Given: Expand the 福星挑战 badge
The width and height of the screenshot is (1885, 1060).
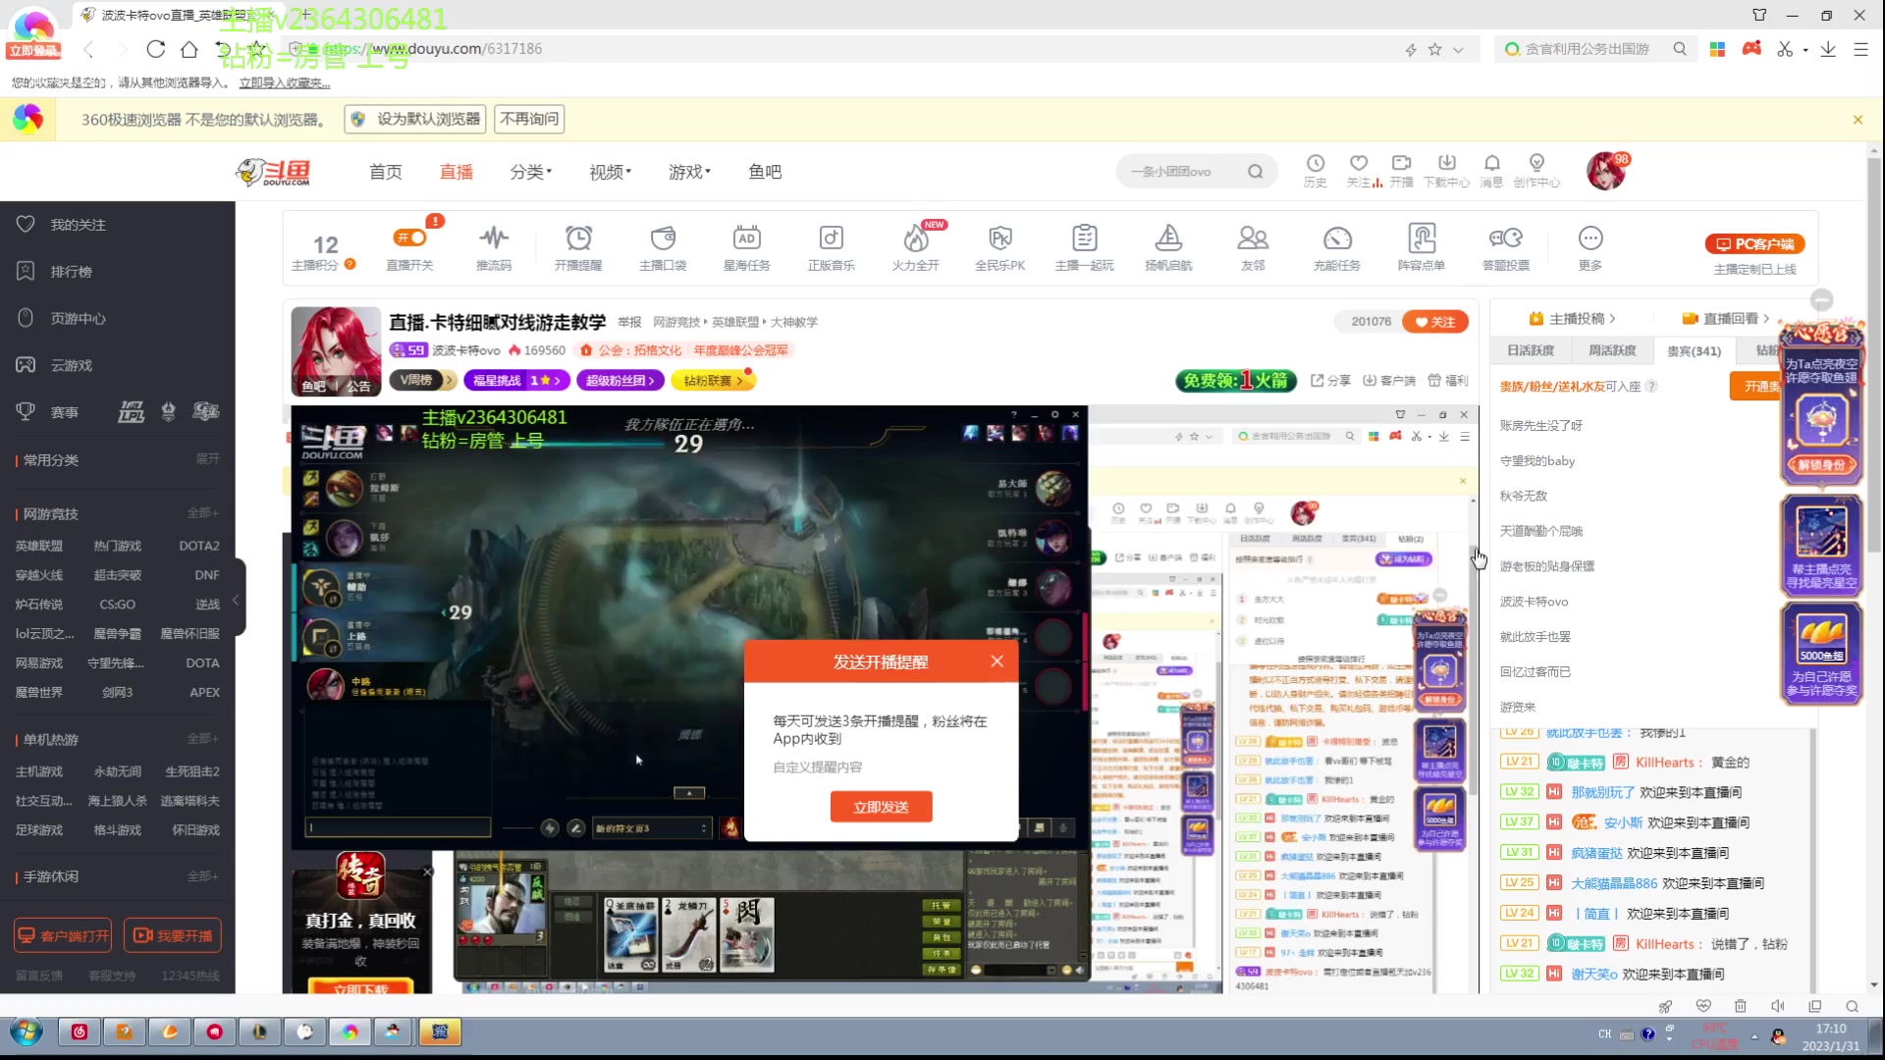Looking at the screenshot, I should pos(516,380).
